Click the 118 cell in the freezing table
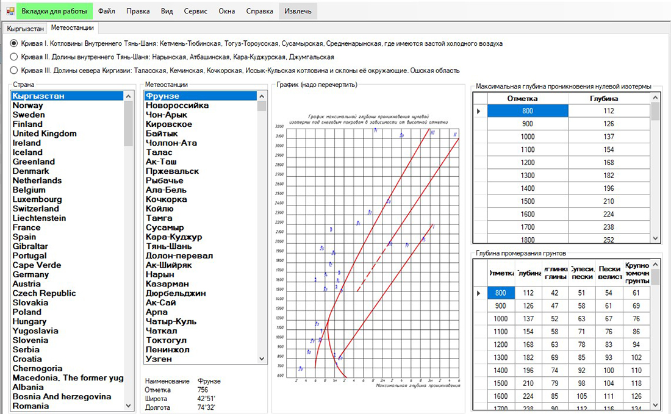 [636, 383]
